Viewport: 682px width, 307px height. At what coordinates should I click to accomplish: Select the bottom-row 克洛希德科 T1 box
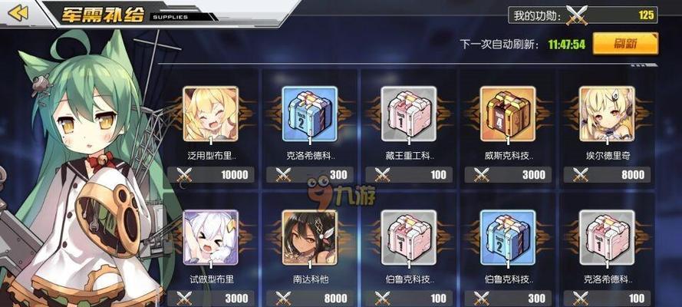coord(607,237)
